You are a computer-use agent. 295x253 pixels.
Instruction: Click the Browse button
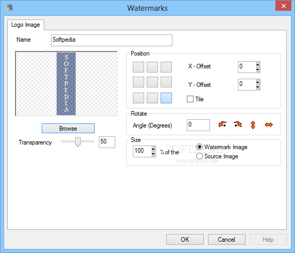tap(68, 129)
